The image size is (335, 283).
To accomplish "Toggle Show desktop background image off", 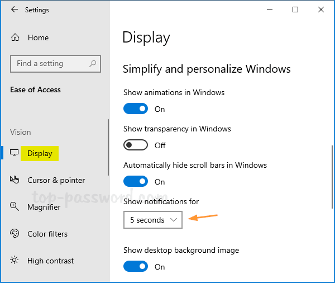I will click(x=136, y=266).
